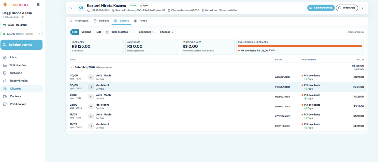Image resolution: width=378 pixels, height=162 pixels.
Task: Click the WhatsApp button
Action: click(x=347, y=8)
